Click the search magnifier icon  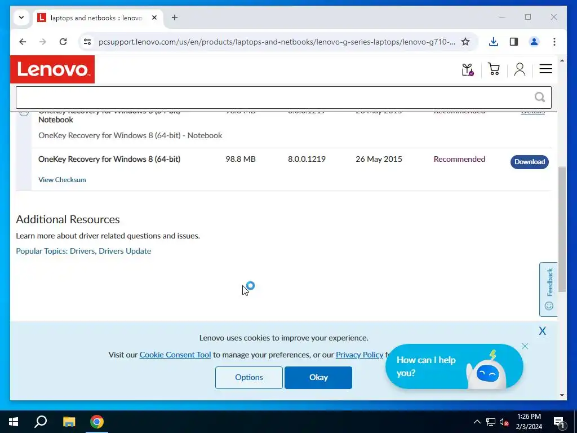[x=539, y=97]
